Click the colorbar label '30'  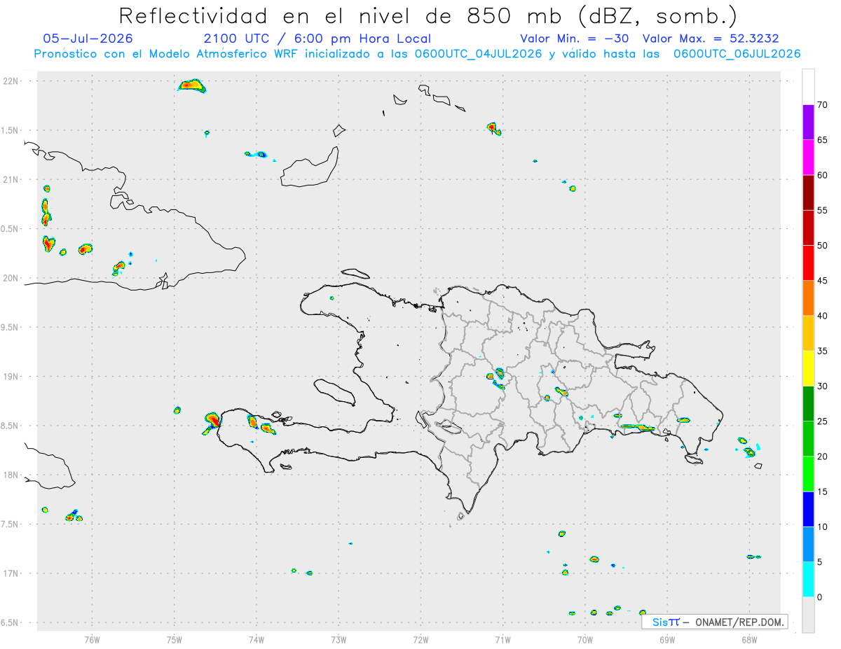823,386
